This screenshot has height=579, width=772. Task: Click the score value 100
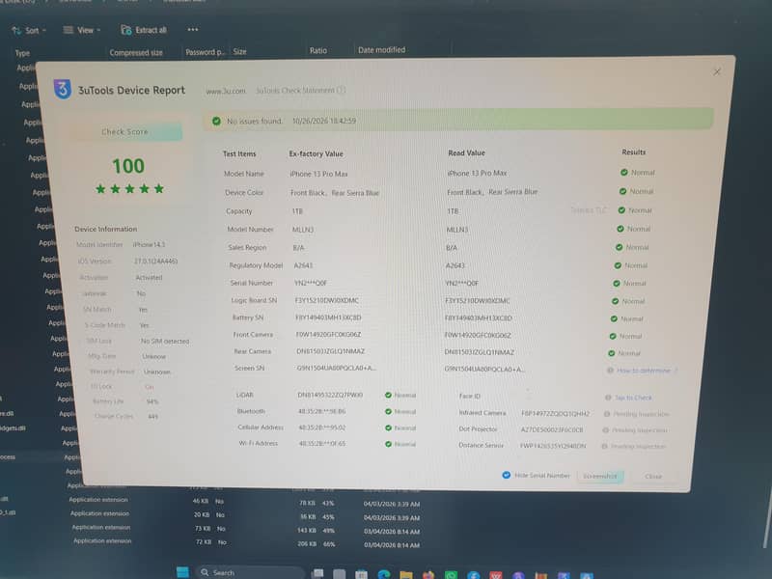point(128,166)
